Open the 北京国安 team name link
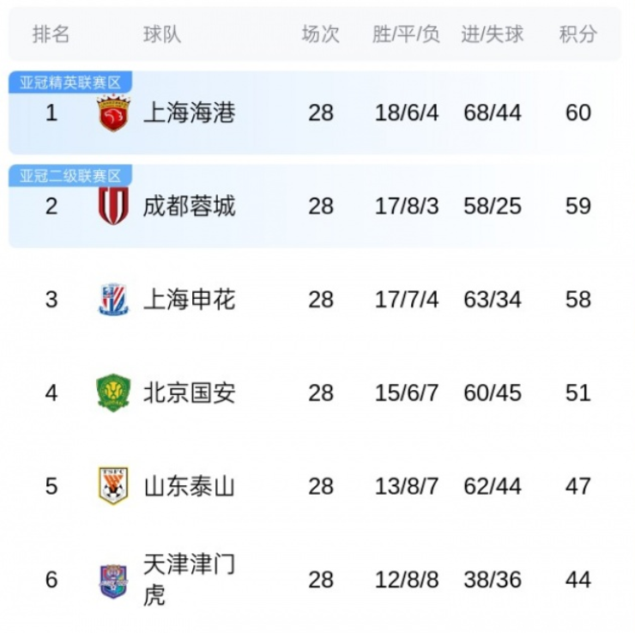This screenshot has width=635, height=633. [189, 393]
